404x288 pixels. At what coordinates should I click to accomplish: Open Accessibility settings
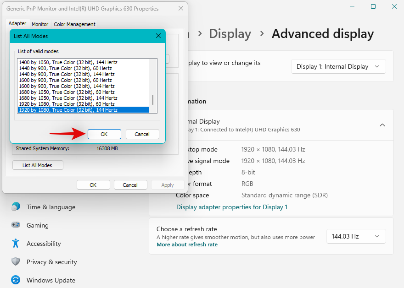[x=45, y=244]
